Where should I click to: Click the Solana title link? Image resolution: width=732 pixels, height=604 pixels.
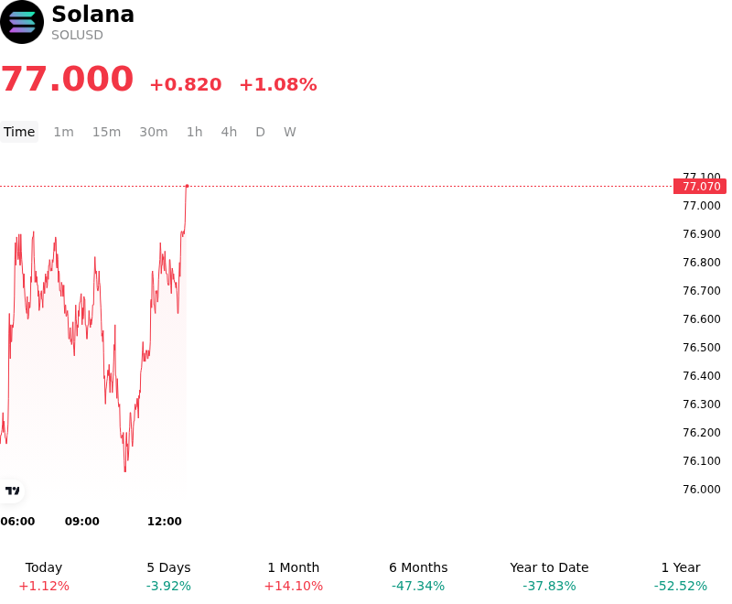pos(93,14)
